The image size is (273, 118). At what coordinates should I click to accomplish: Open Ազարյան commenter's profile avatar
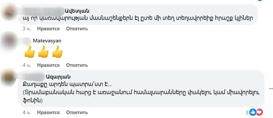pyautogui.click(x=9, y=78)
